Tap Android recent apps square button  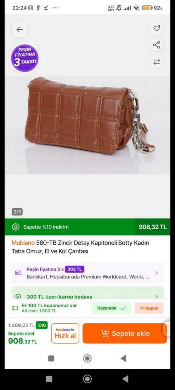pos(49,379)
